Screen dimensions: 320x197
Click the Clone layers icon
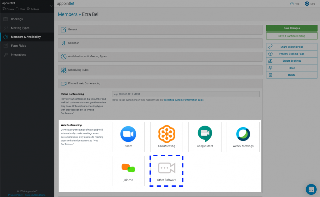(270, 68)
